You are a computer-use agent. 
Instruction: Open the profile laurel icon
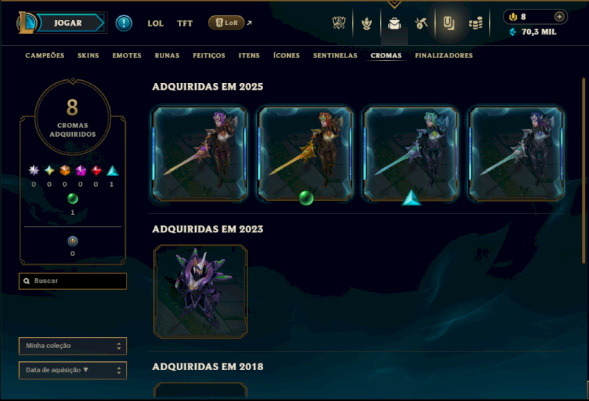tap(367, 24)
